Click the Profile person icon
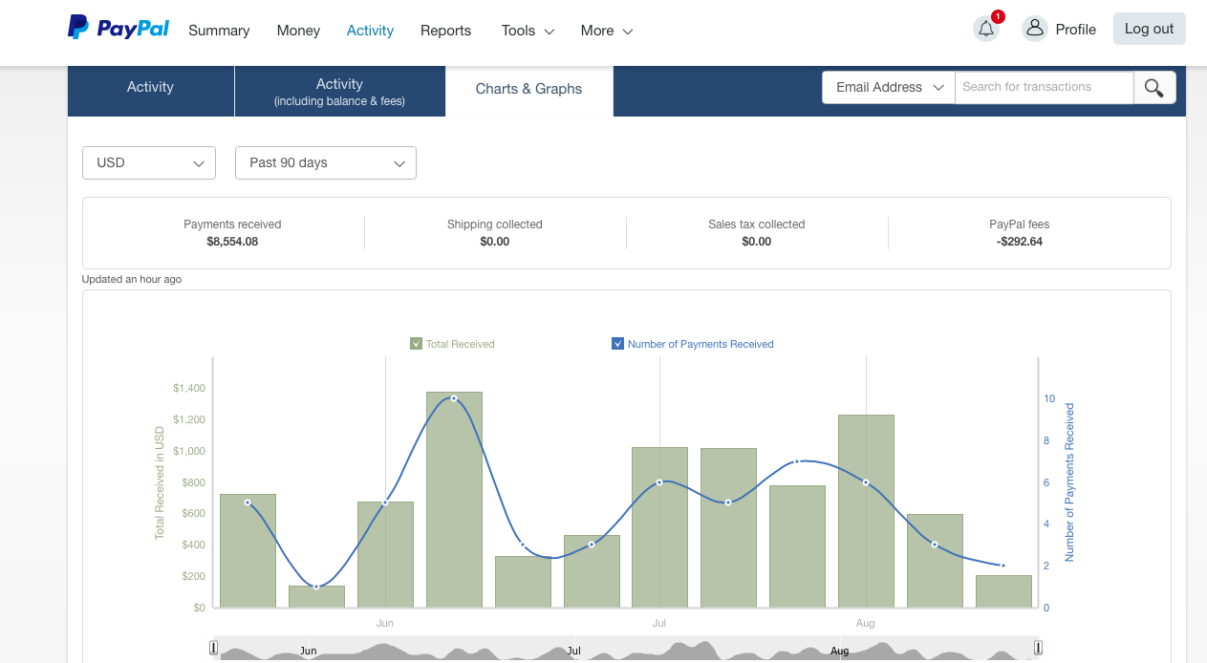 (x=1035, y=29)
